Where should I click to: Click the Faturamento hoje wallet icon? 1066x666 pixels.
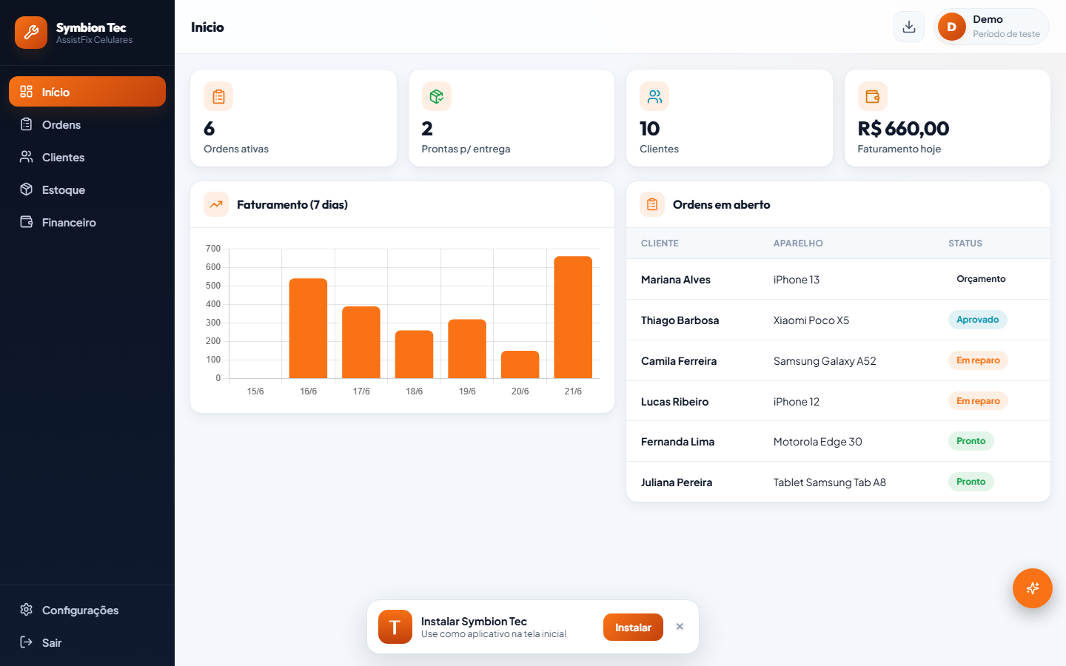pyautogui.click(x=873, y=96)
